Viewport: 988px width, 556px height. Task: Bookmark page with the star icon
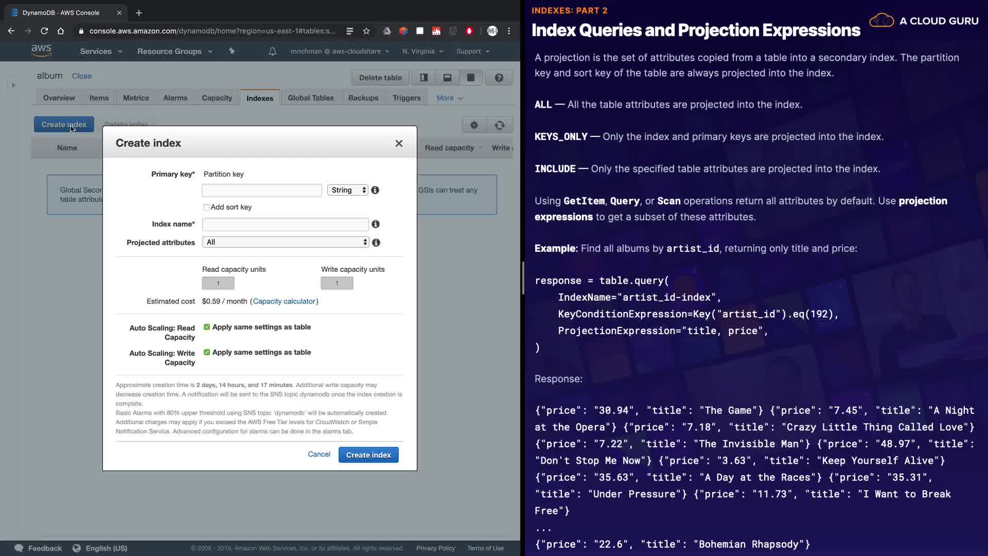pos(366,31)
